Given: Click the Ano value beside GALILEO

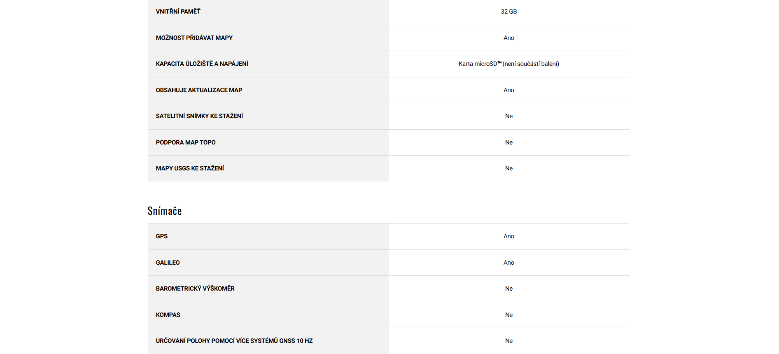Looking at the screenshot, I should coord(508,263).
